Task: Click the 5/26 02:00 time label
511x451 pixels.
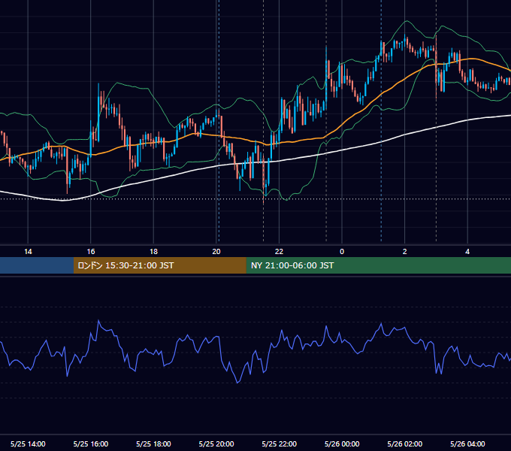Action: 405,443
